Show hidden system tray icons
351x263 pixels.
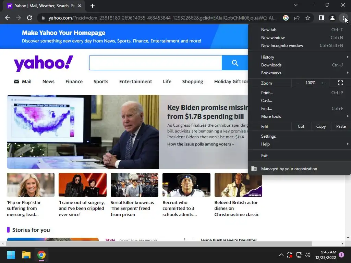[x=281, y=255]
